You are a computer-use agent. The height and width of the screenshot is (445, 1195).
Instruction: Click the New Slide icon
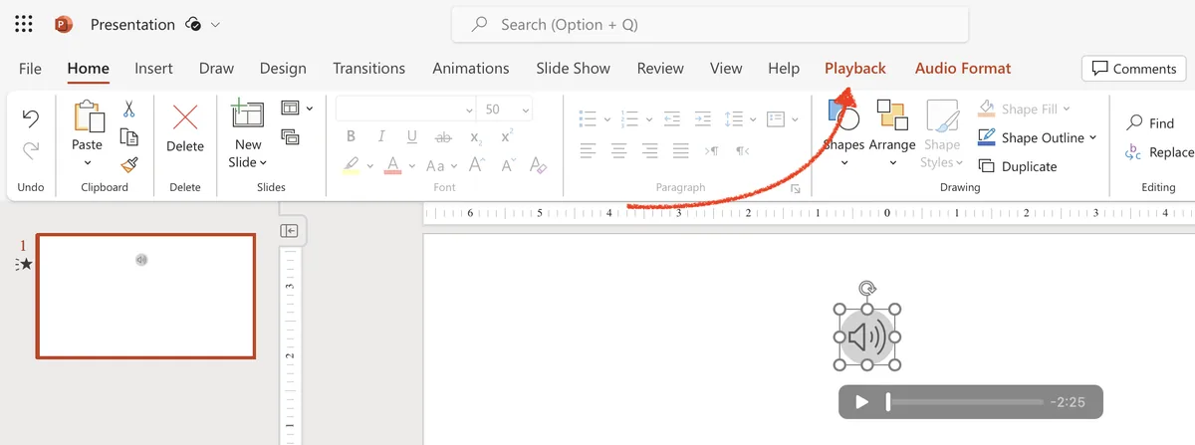[247, 114]
